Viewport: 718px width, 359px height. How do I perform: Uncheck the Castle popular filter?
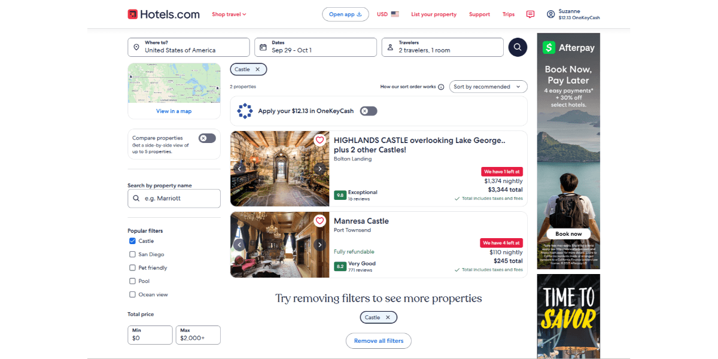click(132, 241)
